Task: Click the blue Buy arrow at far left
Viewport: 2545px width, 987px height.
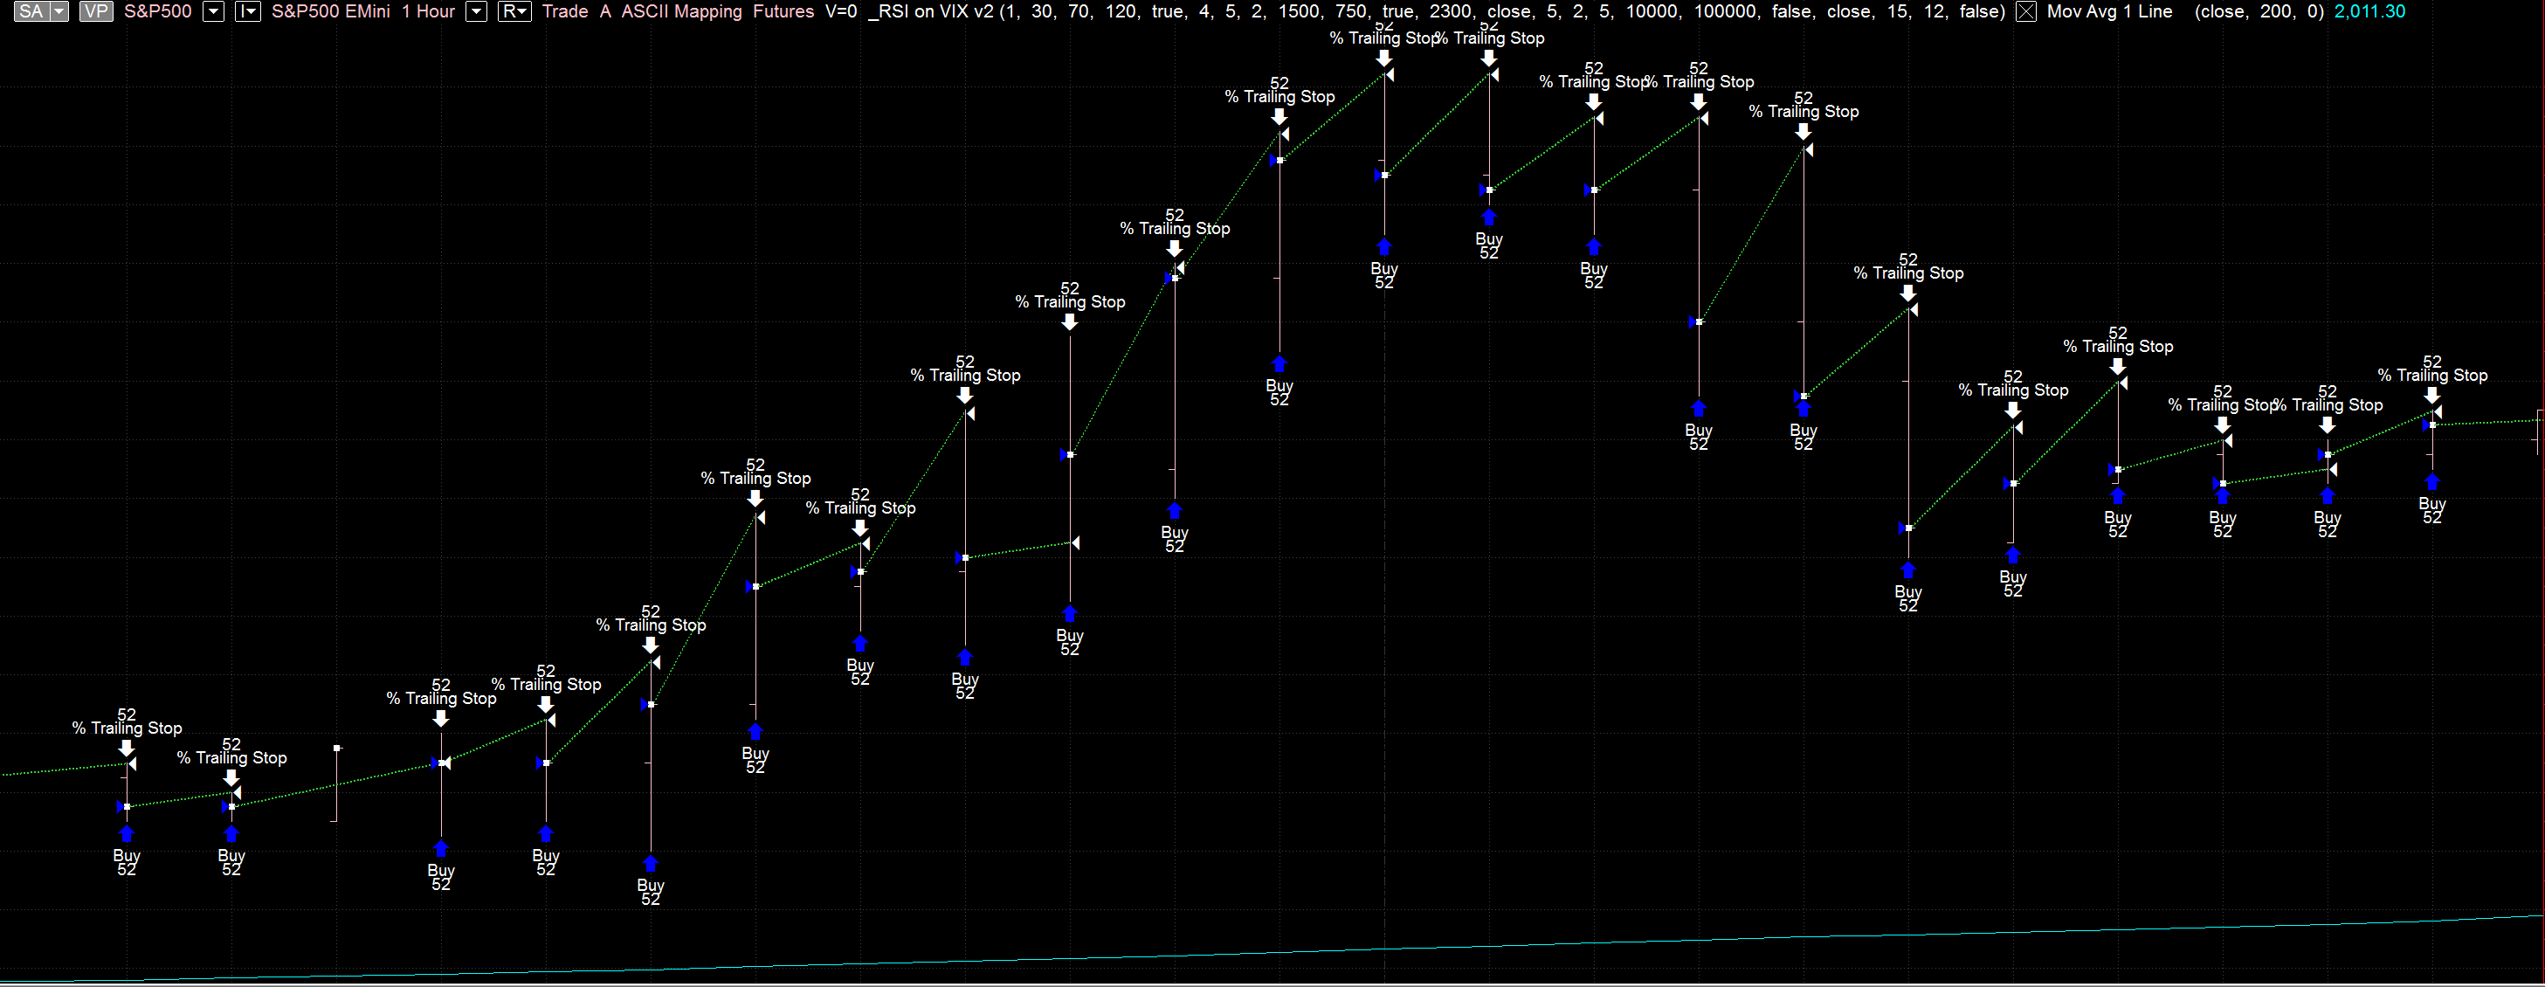Action: [x=127, y=835]
